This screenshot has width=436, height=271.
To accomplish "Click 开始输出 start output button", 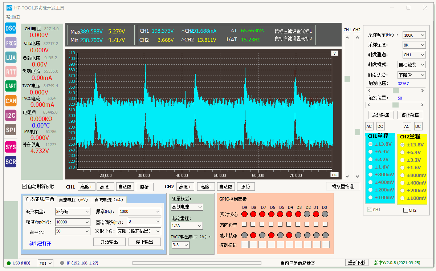I will click(109, 242).
